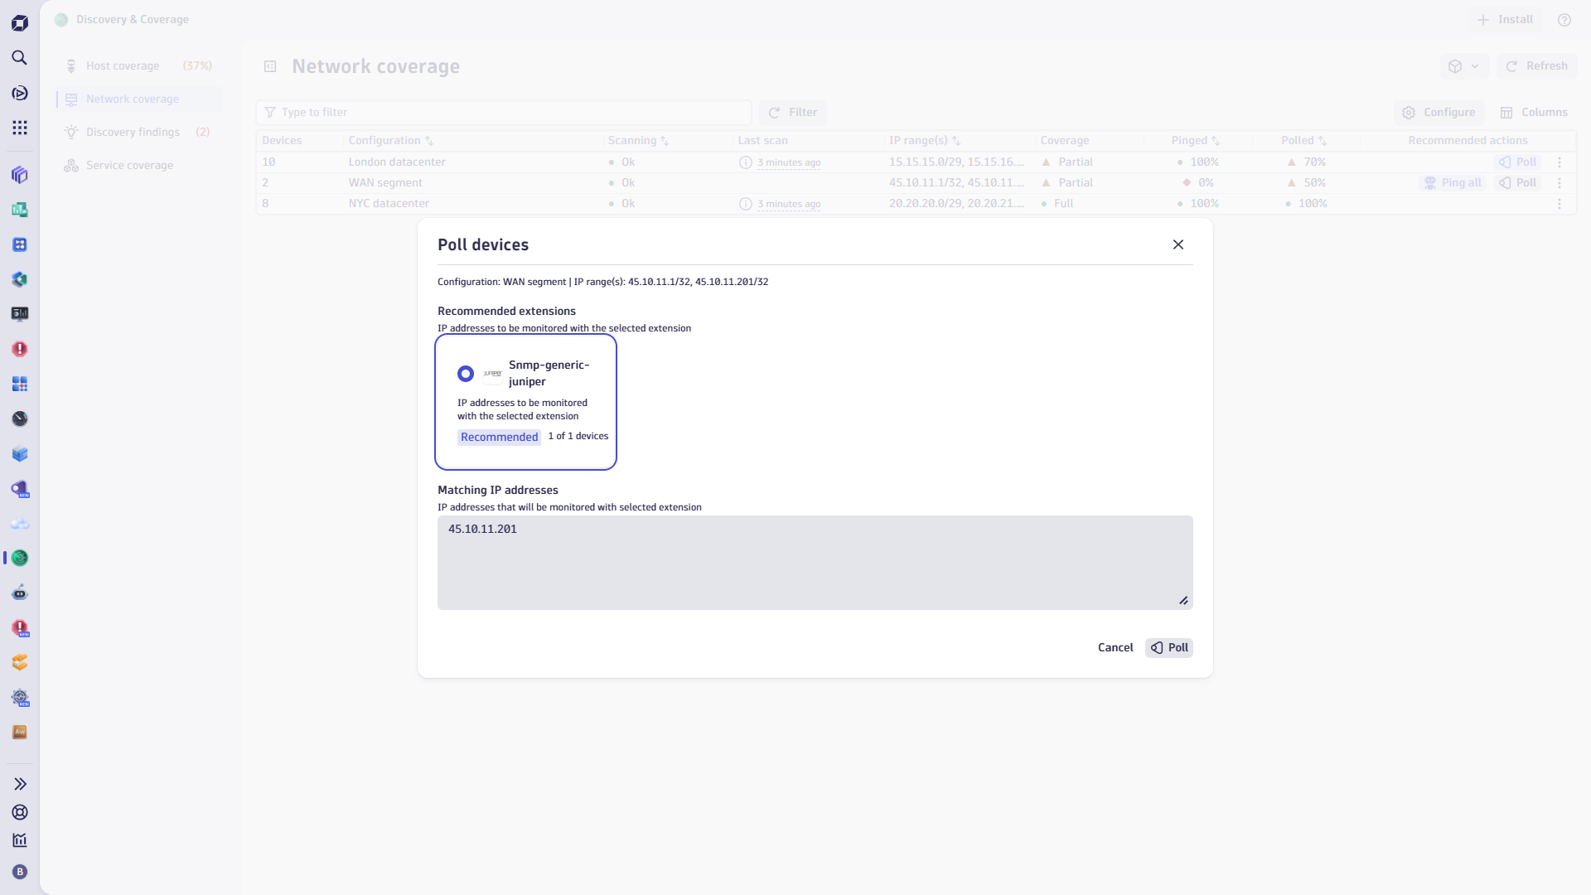The height and width of the screenshot is (895, 1591).
Task: Grab the resize handle of IP addresses box
Action: pos(1183,601)
